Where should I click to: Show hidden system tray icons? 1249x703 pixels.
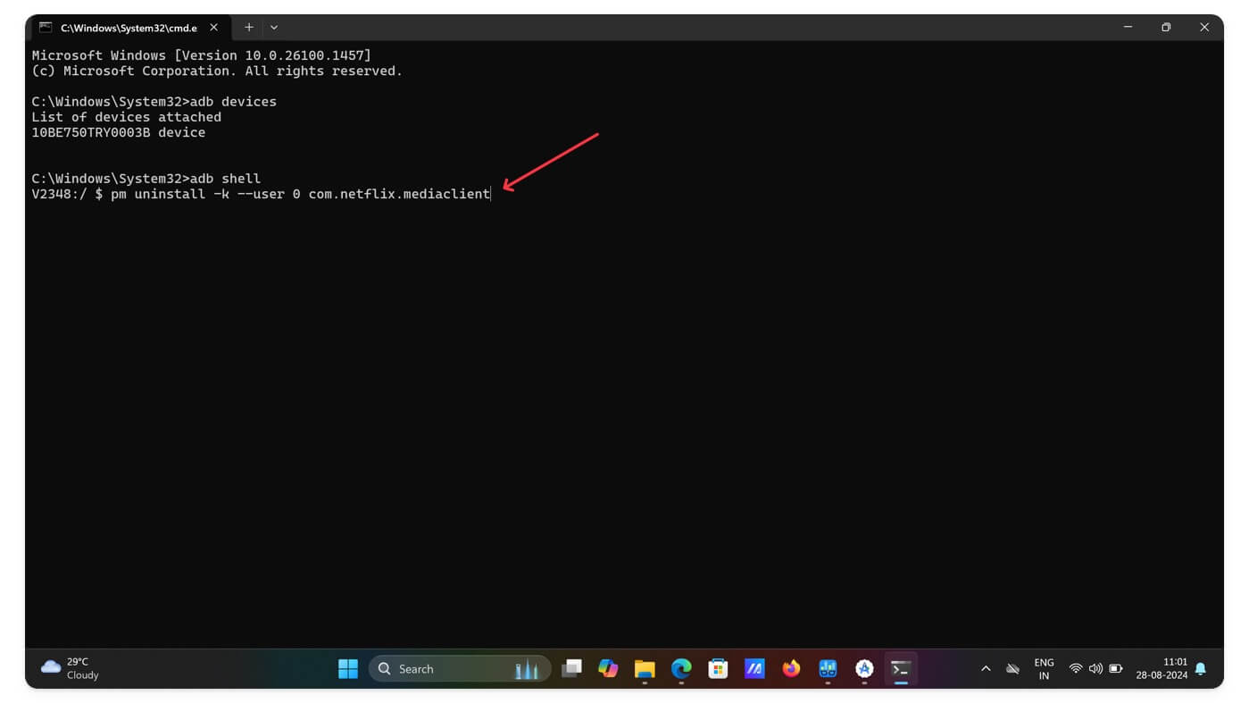click(x=986, y=668)
